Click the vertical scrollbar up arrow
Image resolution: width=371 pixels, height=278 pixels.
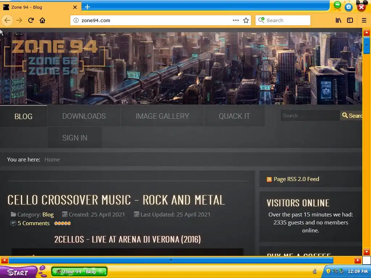point(367,32)
